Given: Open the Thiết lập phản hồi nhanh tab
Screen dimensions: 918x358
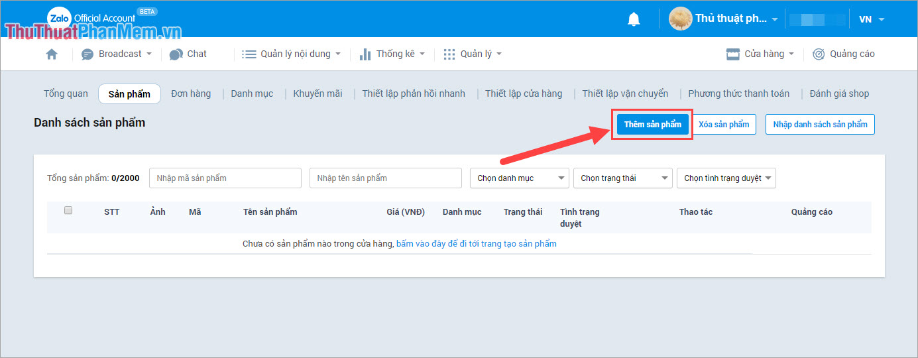Looking at the screenshot, I should pos(414,93).
